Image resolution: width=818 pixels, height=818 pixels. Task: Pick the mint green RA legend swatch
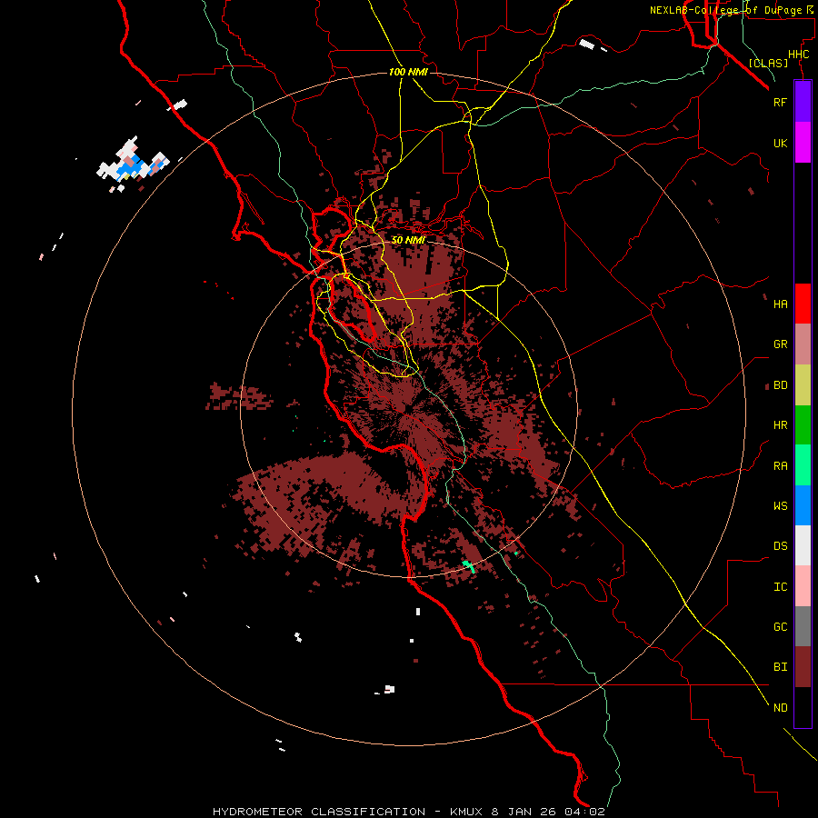pos(803,465)
